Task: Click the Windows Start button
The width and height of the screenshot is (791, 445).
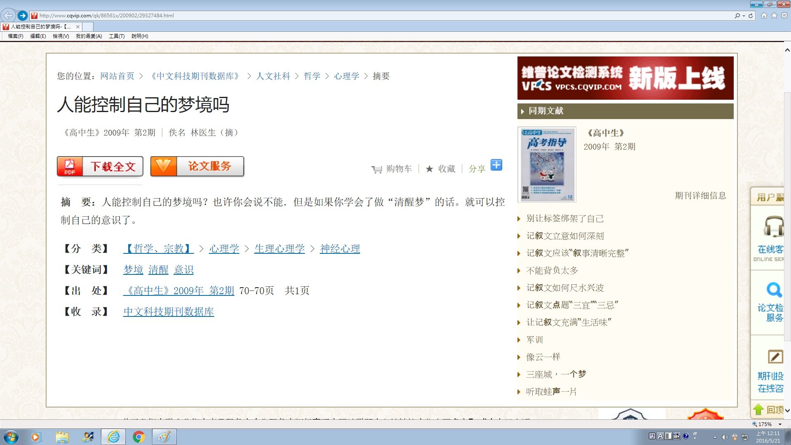Action: pos(11,437)
